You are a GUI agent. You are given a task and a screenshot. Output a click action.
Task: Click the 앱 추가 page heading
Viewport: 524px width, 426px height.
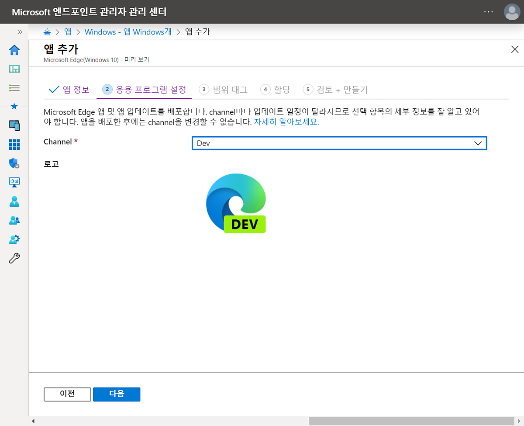point(61,49)
